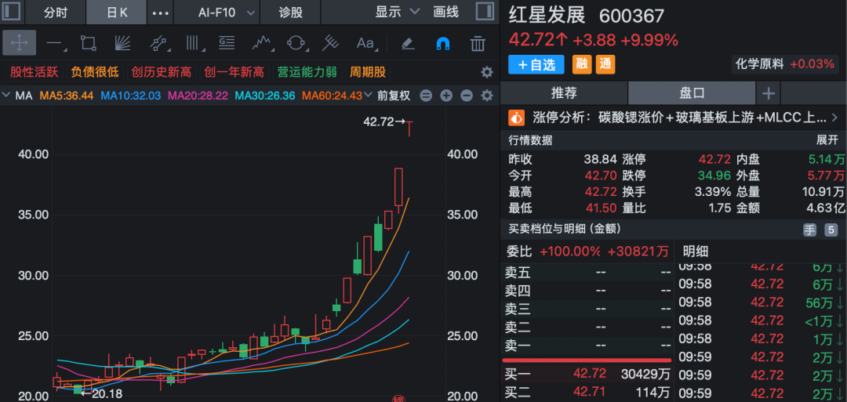Click 展开 to expand 行情数据
The height and width of the screenshot is (402, 847).
(827, 140)
